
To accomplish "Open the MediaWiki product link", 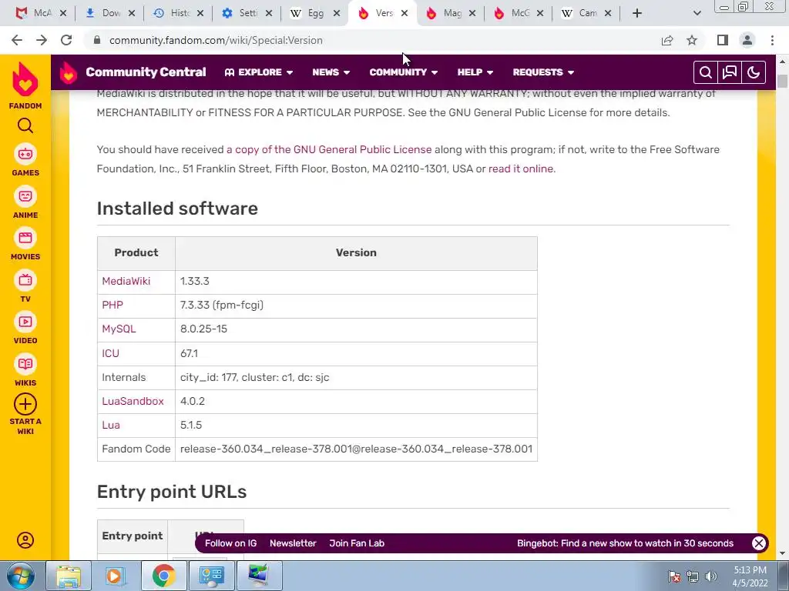I will point(126,282).
